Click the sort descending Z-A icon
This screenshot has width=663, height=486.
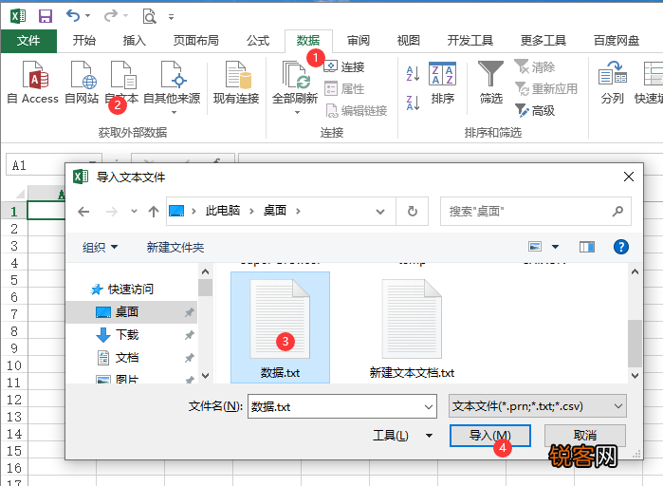coord(413,103)
